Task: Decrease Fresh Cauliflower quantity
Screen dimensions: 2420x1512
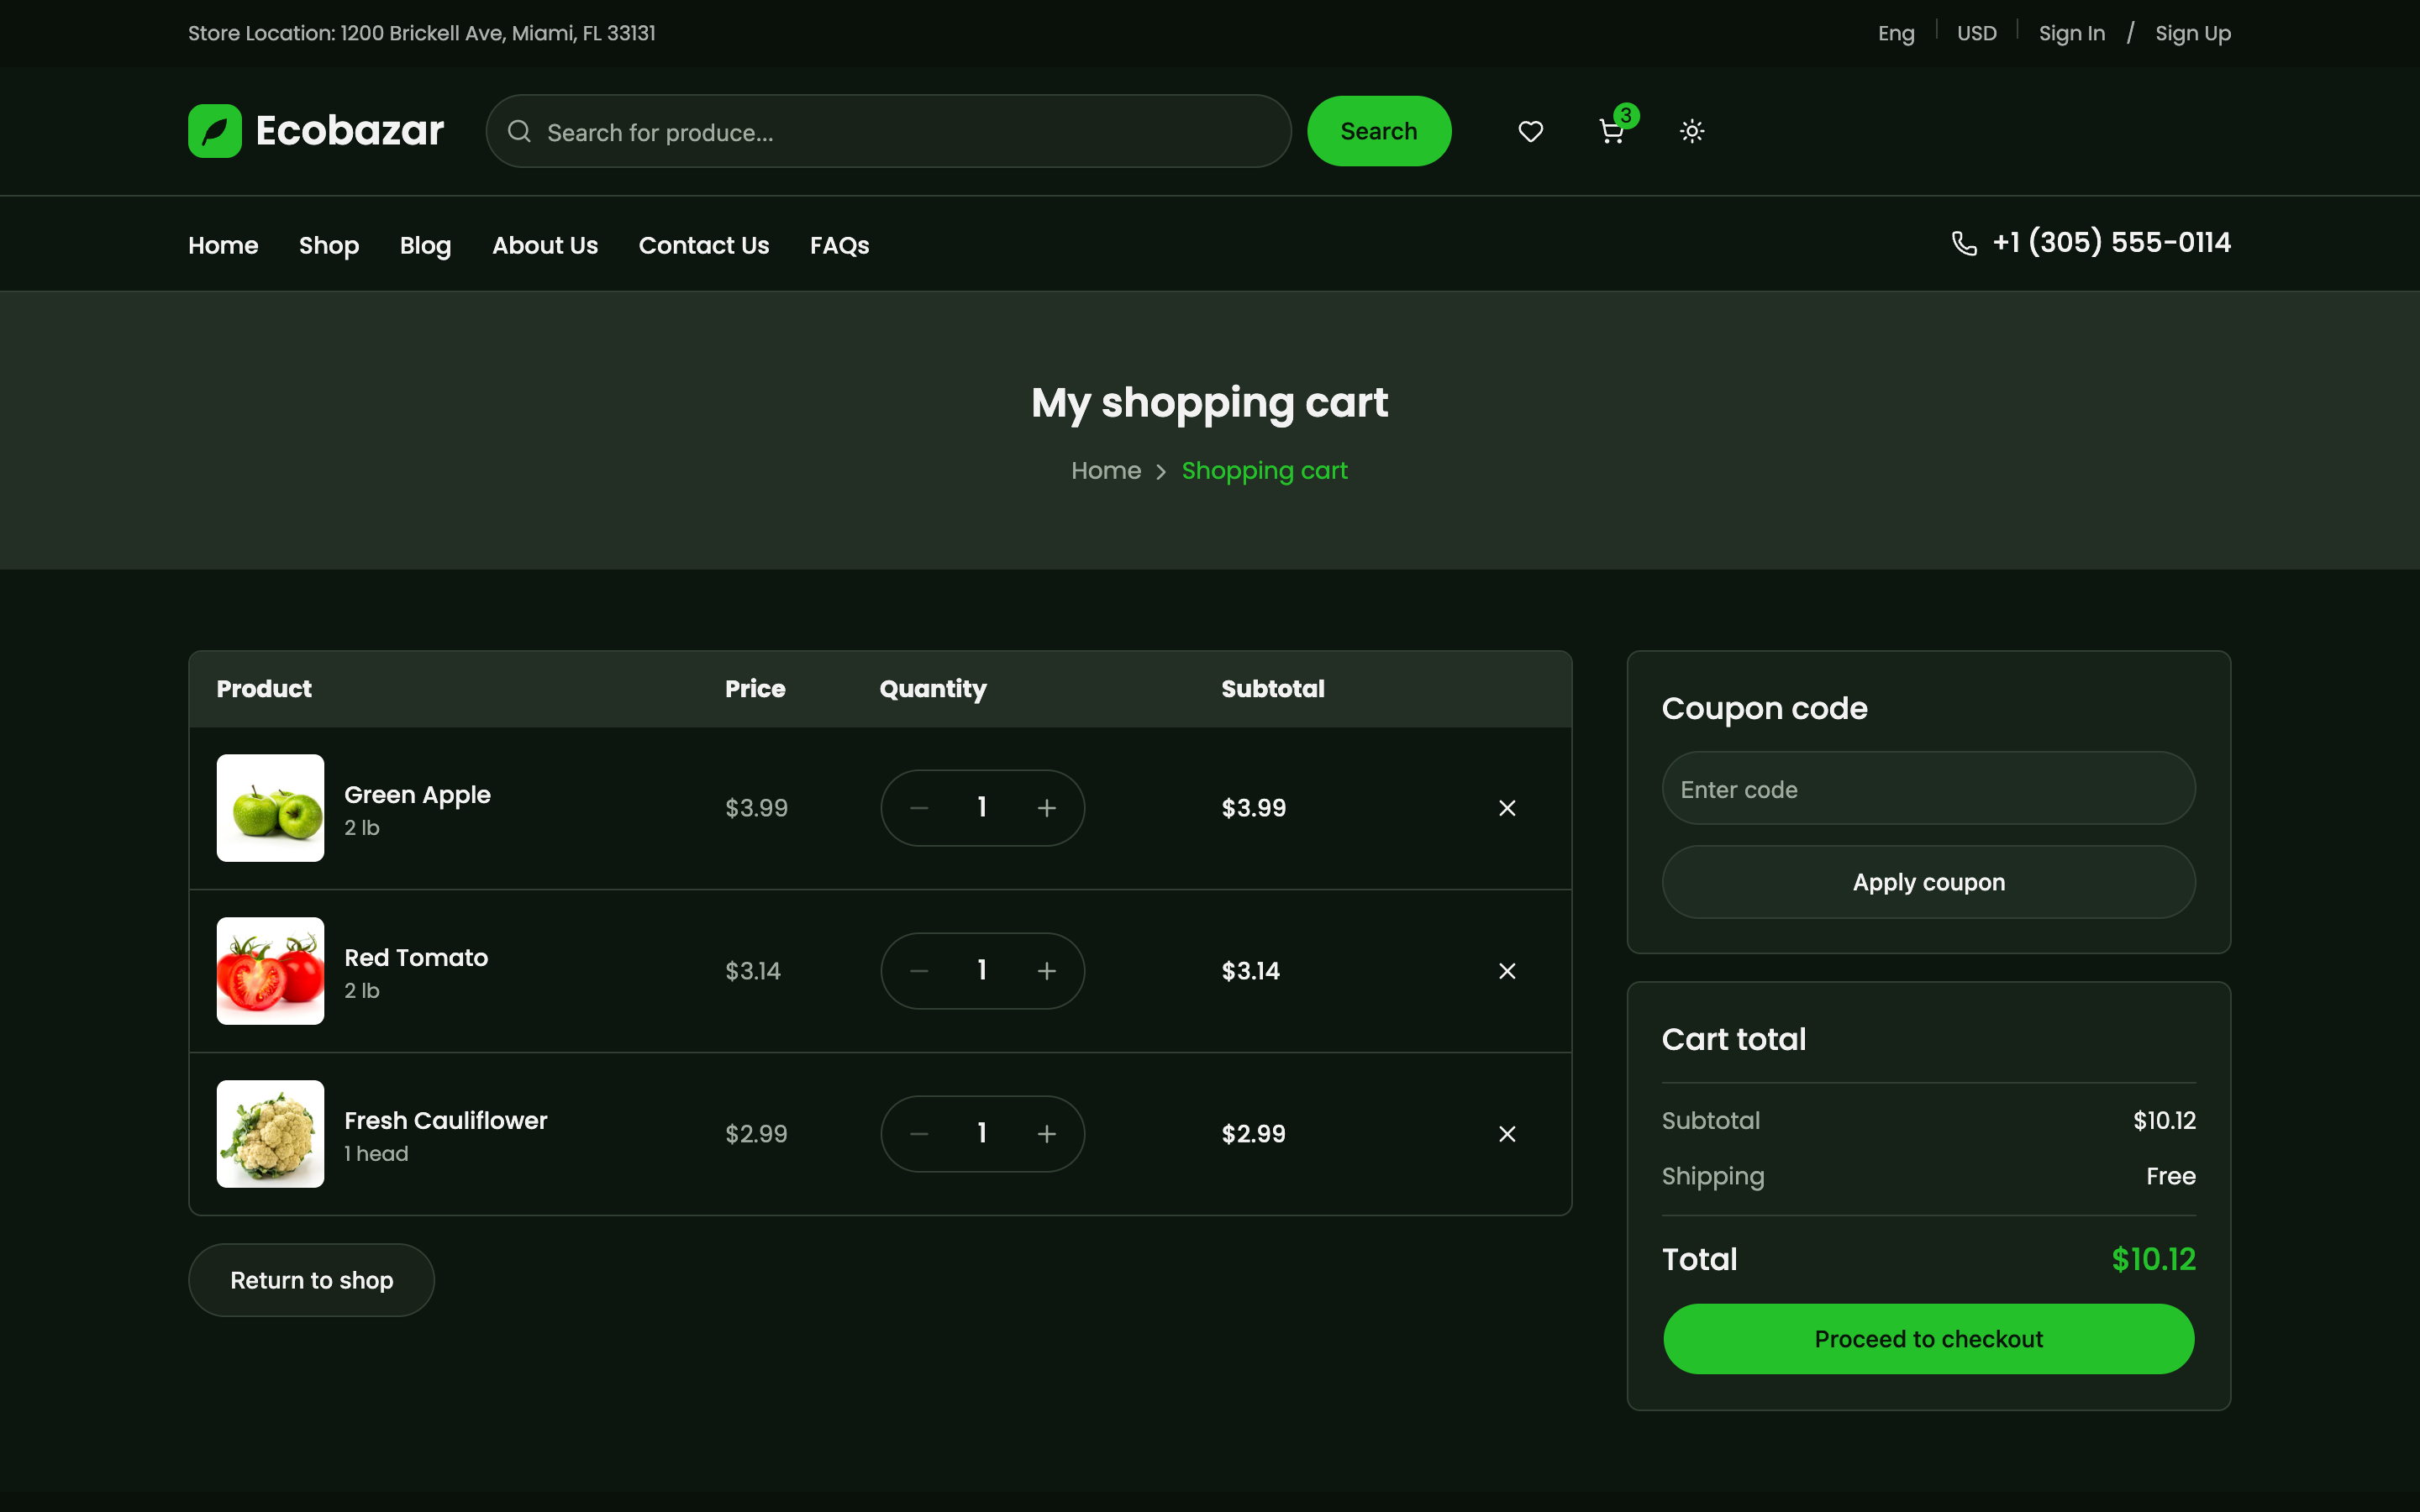Action: tap(919, 1134)
